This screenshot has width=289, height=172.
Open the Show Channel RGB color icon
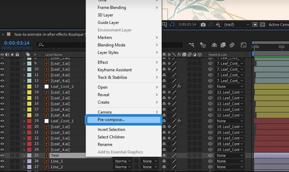218,25
